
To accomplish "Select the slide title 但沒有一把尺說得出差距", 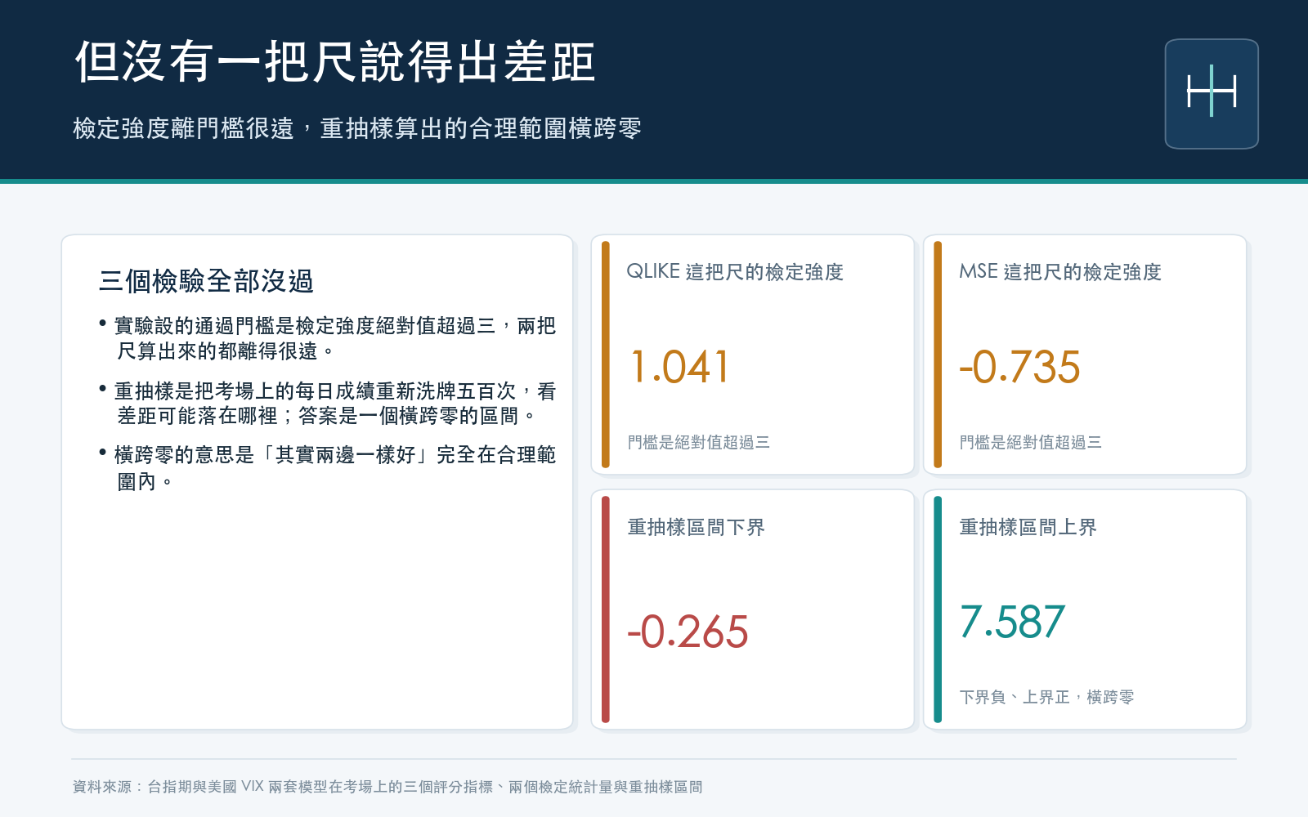I will point(335,62).
